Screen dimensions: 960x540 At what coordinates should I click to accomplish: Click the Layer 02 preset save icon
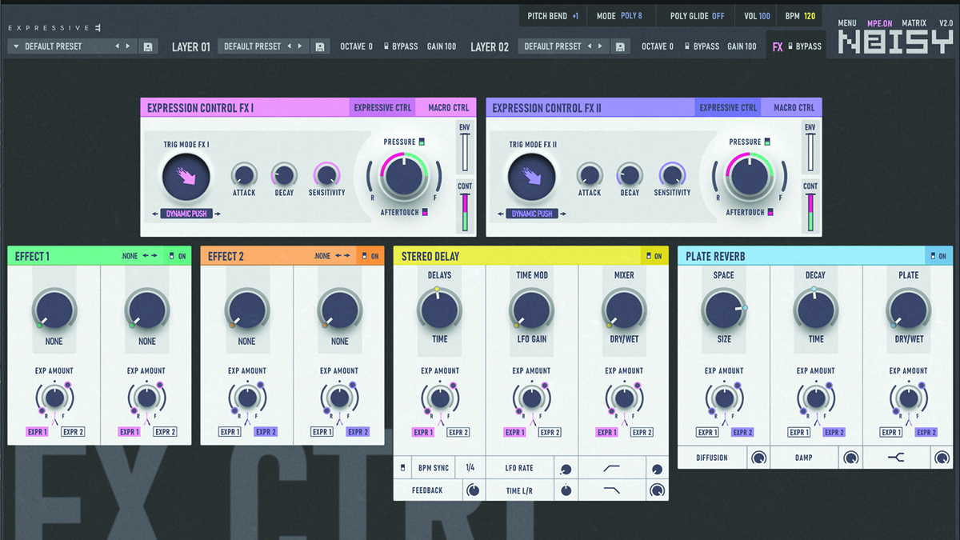pos(620,46)
